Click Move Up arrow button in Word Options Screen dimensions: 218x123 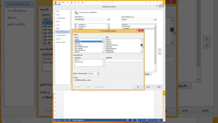click(x=160, y=50)
